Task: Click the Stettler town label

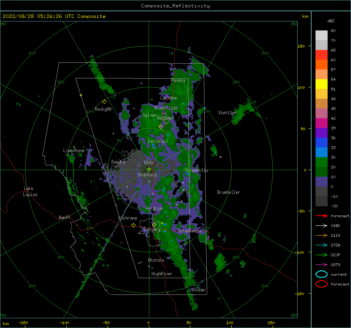Action: tap(227, 113)
